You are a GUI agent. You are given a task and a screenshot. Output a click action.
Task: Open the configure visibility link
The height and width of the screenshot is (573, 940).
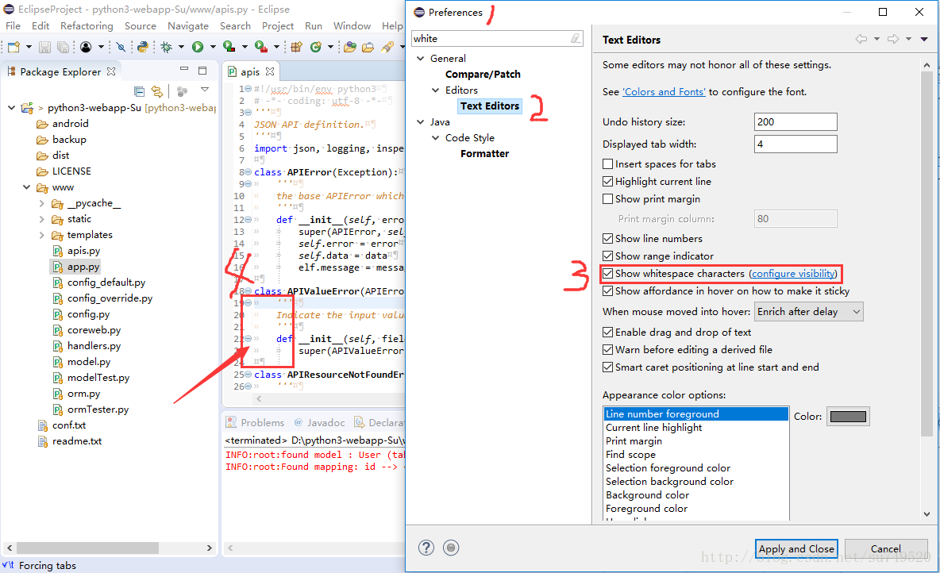coord(793,273)
